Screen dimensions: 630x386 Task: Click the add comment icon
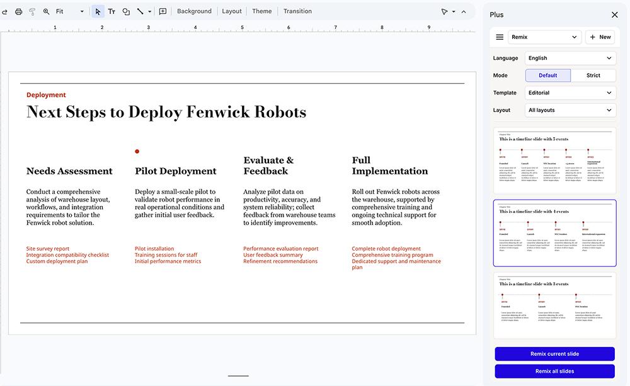(163, 11)
